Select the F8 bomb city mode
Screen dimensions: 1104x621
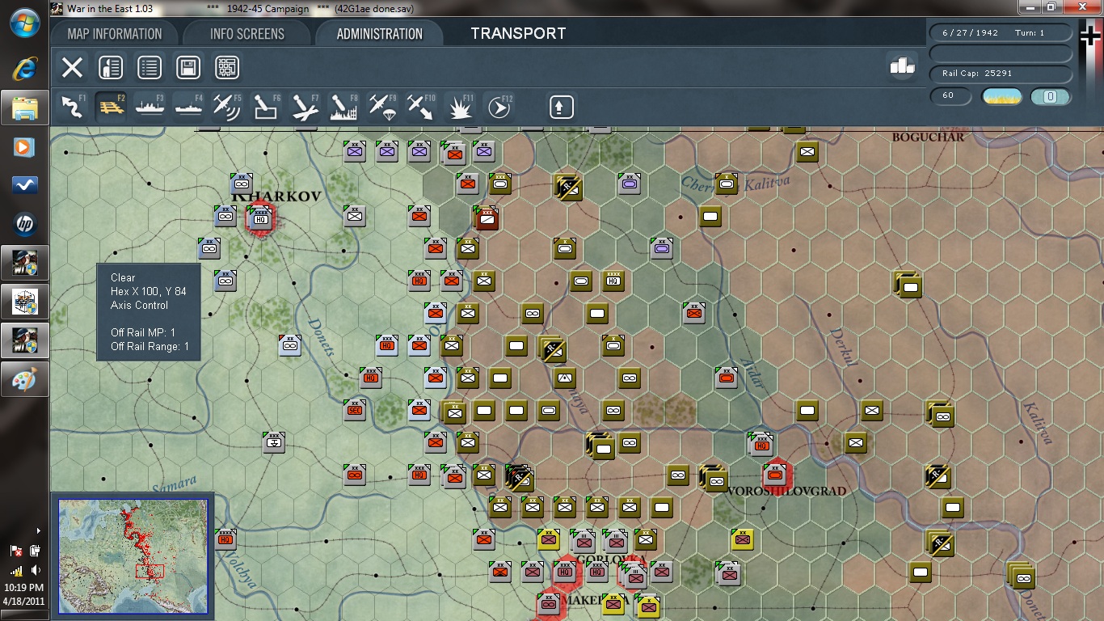(x=343, y=106)
